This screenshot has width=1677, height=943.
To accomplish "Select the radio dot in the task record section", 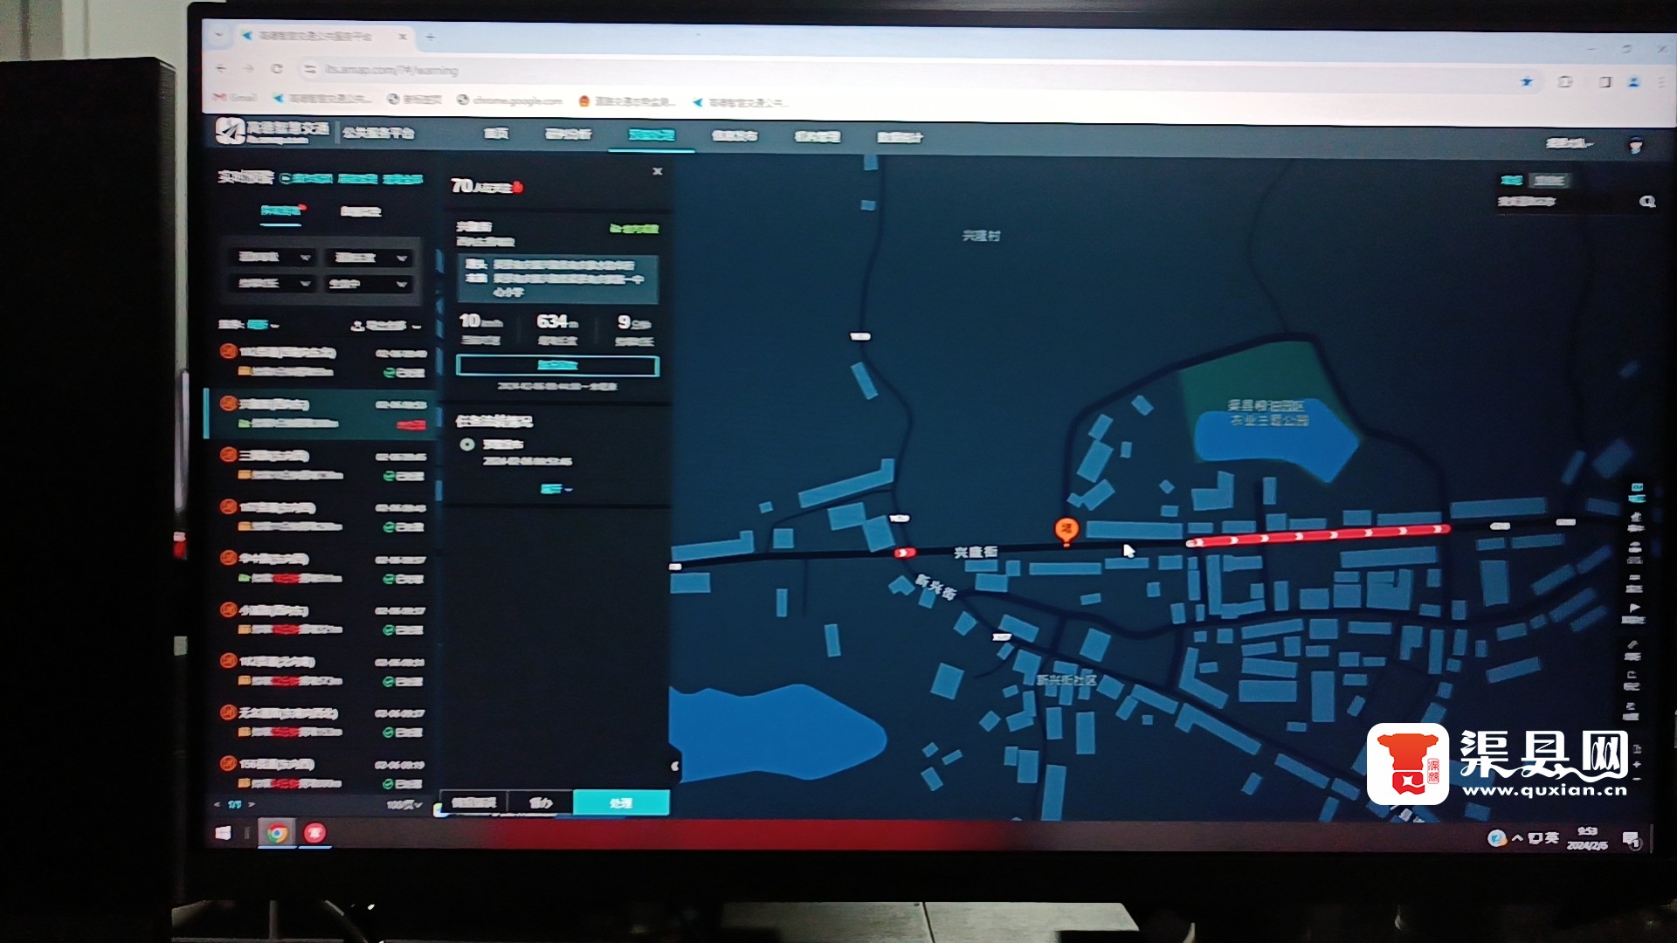I will (x=467, y=444).
